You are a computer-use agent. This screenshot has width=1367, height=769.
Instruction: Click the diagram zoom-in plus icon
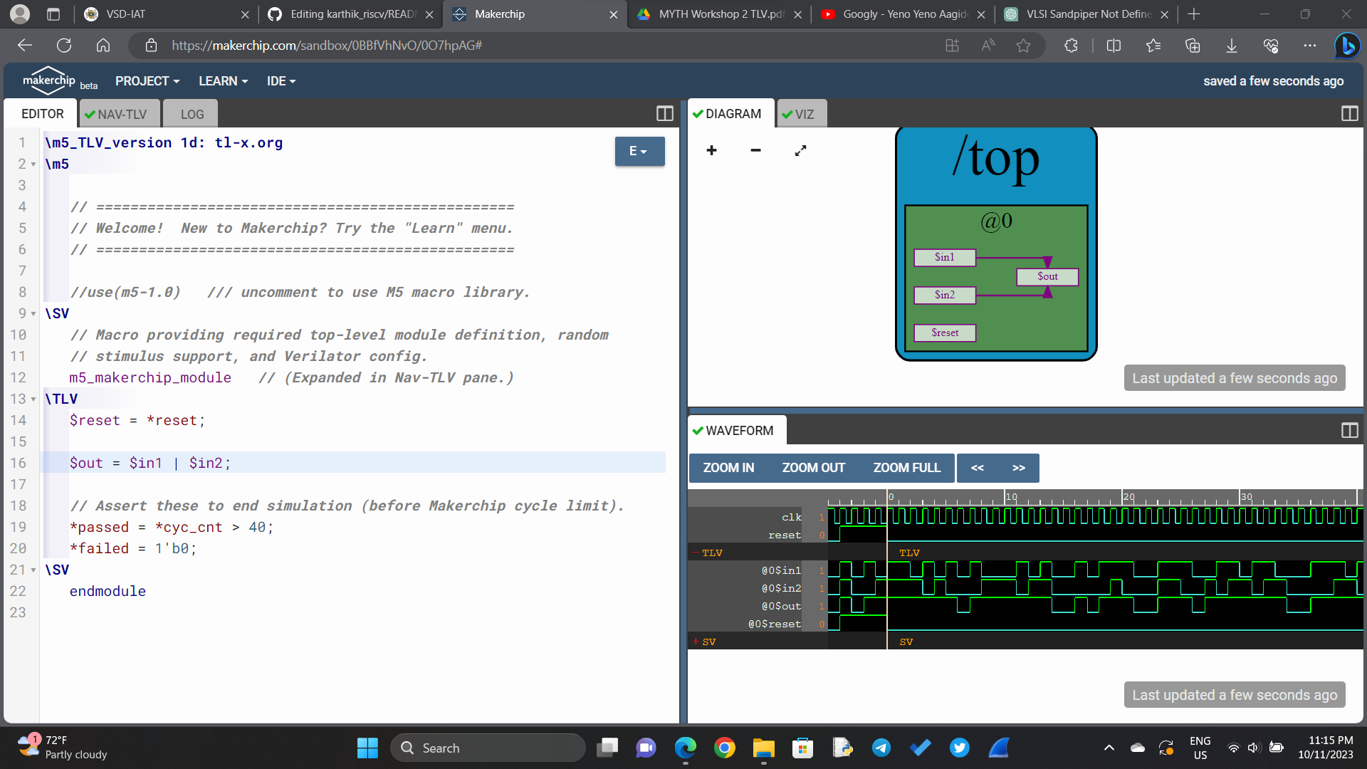711,150
